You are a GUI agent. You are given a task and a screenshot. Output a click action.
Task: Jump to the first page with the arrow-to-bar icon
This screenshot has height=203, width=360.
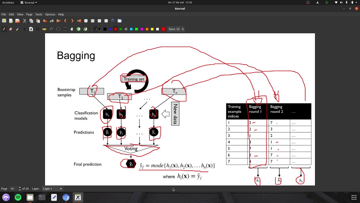[58, 21]
